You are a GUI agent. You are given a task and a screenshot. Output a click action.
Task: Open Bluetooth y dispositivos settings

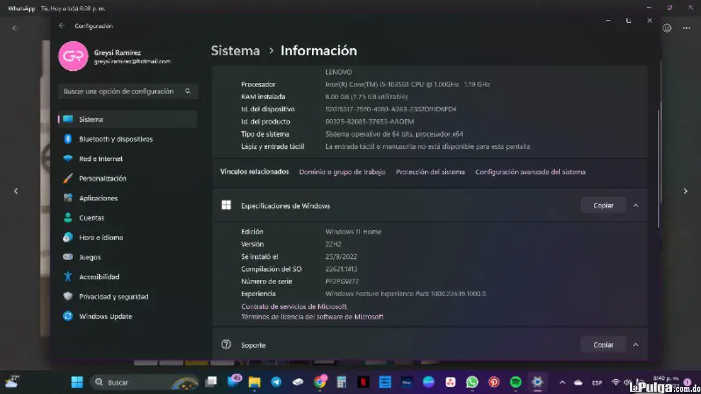pyautogui.click(x=128, y=139)
